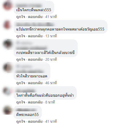Viewport: 128px width, 124px height.
Task: Reply to the comment ผีพระหลอก55
Action: pos(35,121)
